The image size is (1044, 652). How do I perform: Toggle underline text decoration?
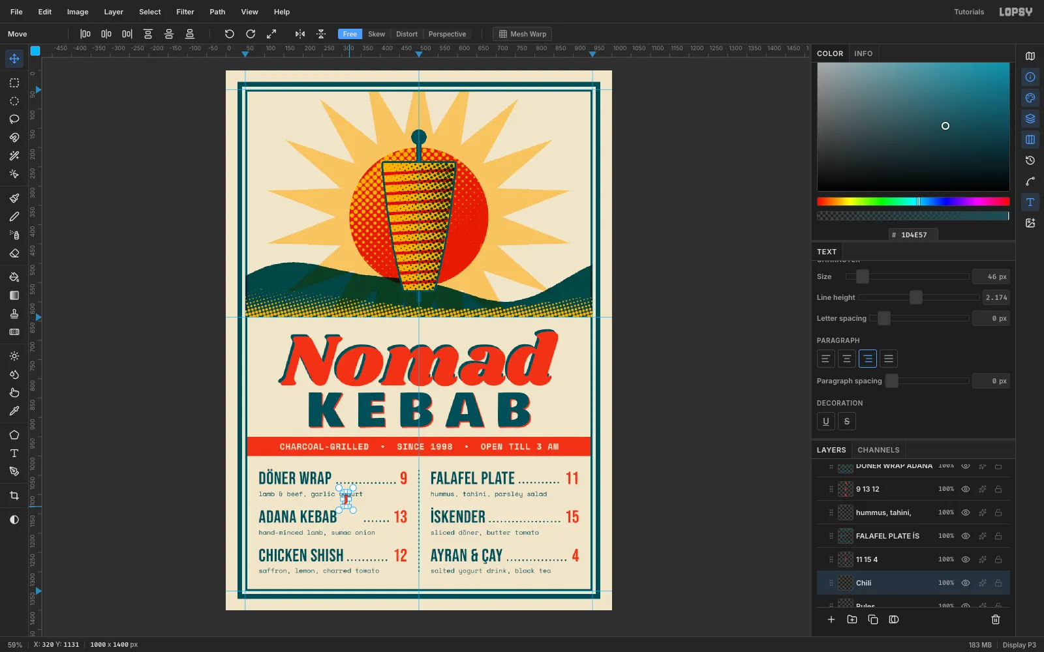826,421
